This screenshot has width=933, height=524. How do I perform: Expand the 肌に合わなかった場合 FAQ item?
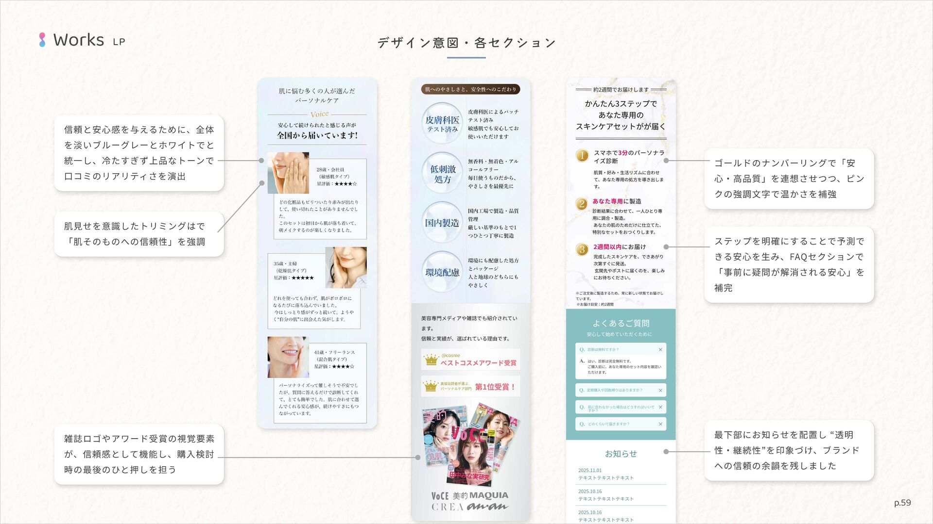click(620, 407)
